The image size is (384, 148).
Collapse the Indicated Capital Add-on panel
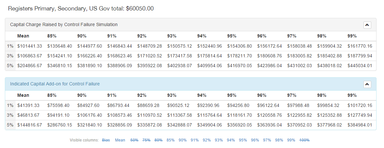(x=367, y=84)
